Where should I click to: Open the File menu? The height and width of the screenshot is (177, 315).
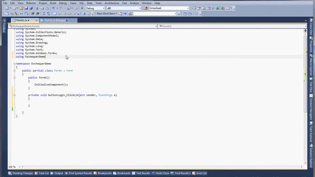click(5, 3)
